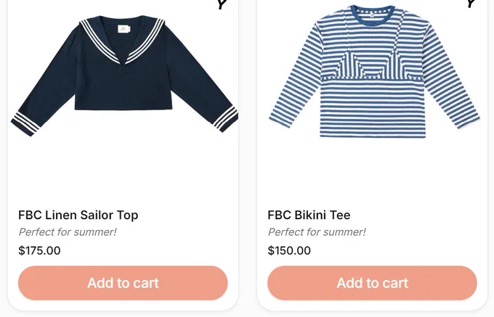Select the blue striped bikini tee image
The width and height of the screenshot is (494, 317).
(374, 71)
